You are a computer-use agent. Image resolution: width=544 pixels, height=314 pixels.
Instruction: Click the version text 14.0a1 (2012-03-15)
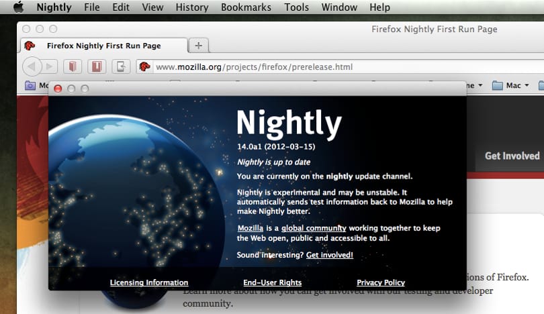coord(276,147)
